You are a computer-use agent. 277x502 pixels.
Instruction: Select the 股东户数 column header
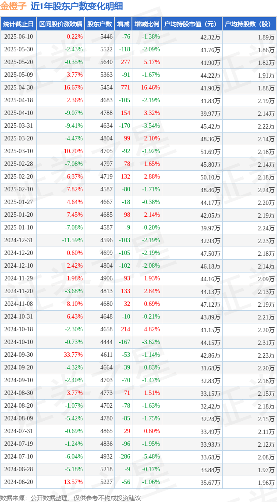pyautogui.click(x=99, y=24)
